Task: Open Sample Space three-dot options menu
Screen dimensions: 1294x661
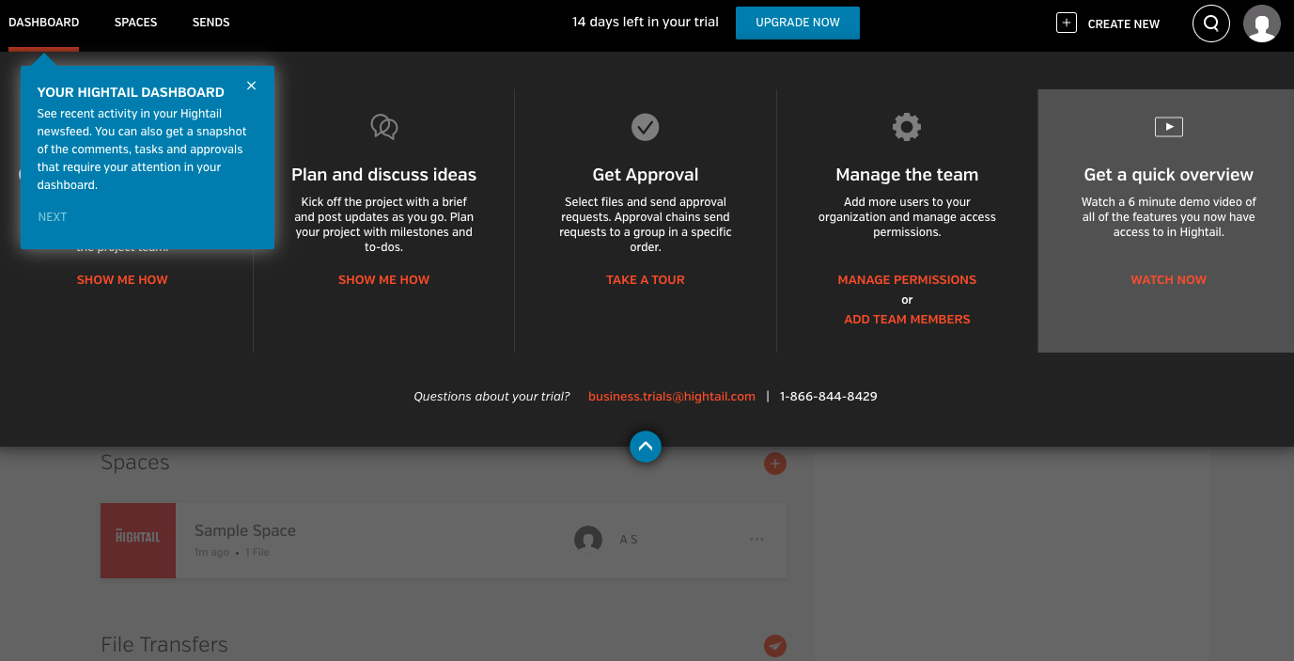Action: pyautogui.click(x=756, y=540)
